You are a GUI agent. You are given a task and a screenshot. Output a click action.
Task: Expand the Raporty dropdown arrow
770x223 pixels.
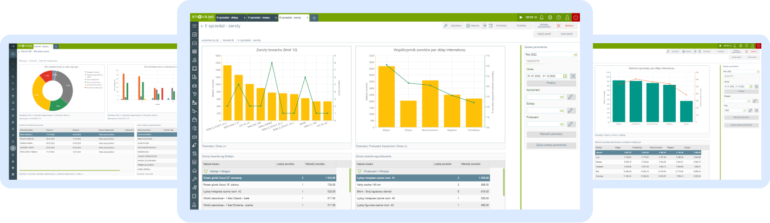[x=485, y=25]
